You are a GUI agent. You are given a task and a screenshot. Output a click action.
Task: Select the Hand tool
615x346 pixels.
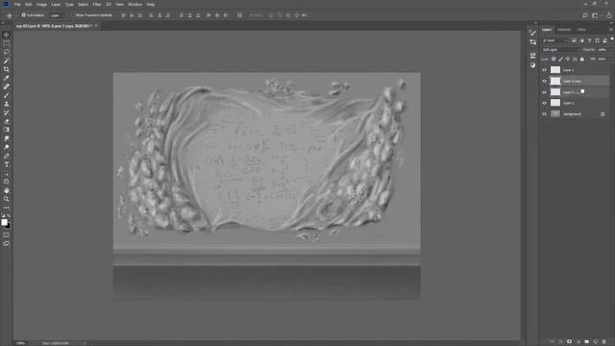pyautogui.click(x=7, y=190)
